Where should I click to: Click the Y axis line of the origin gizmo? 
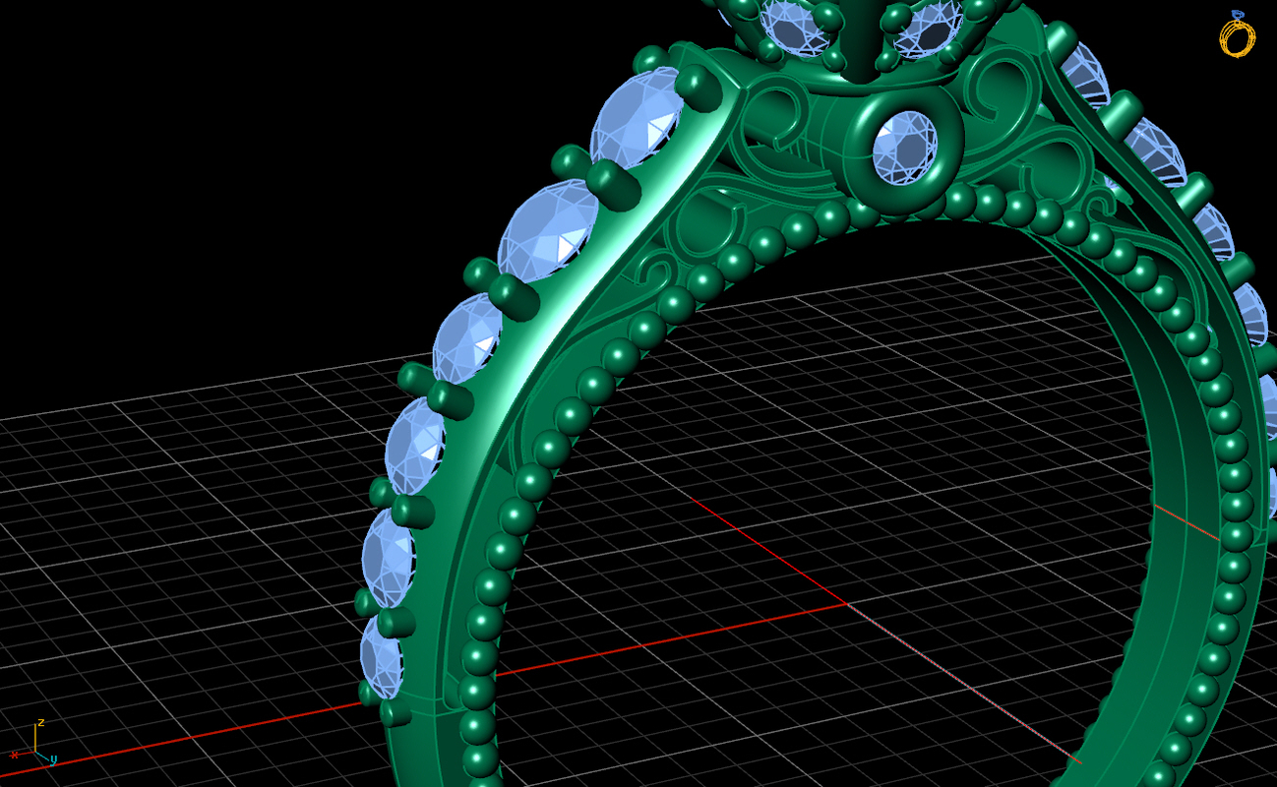(x=43, y=757)
